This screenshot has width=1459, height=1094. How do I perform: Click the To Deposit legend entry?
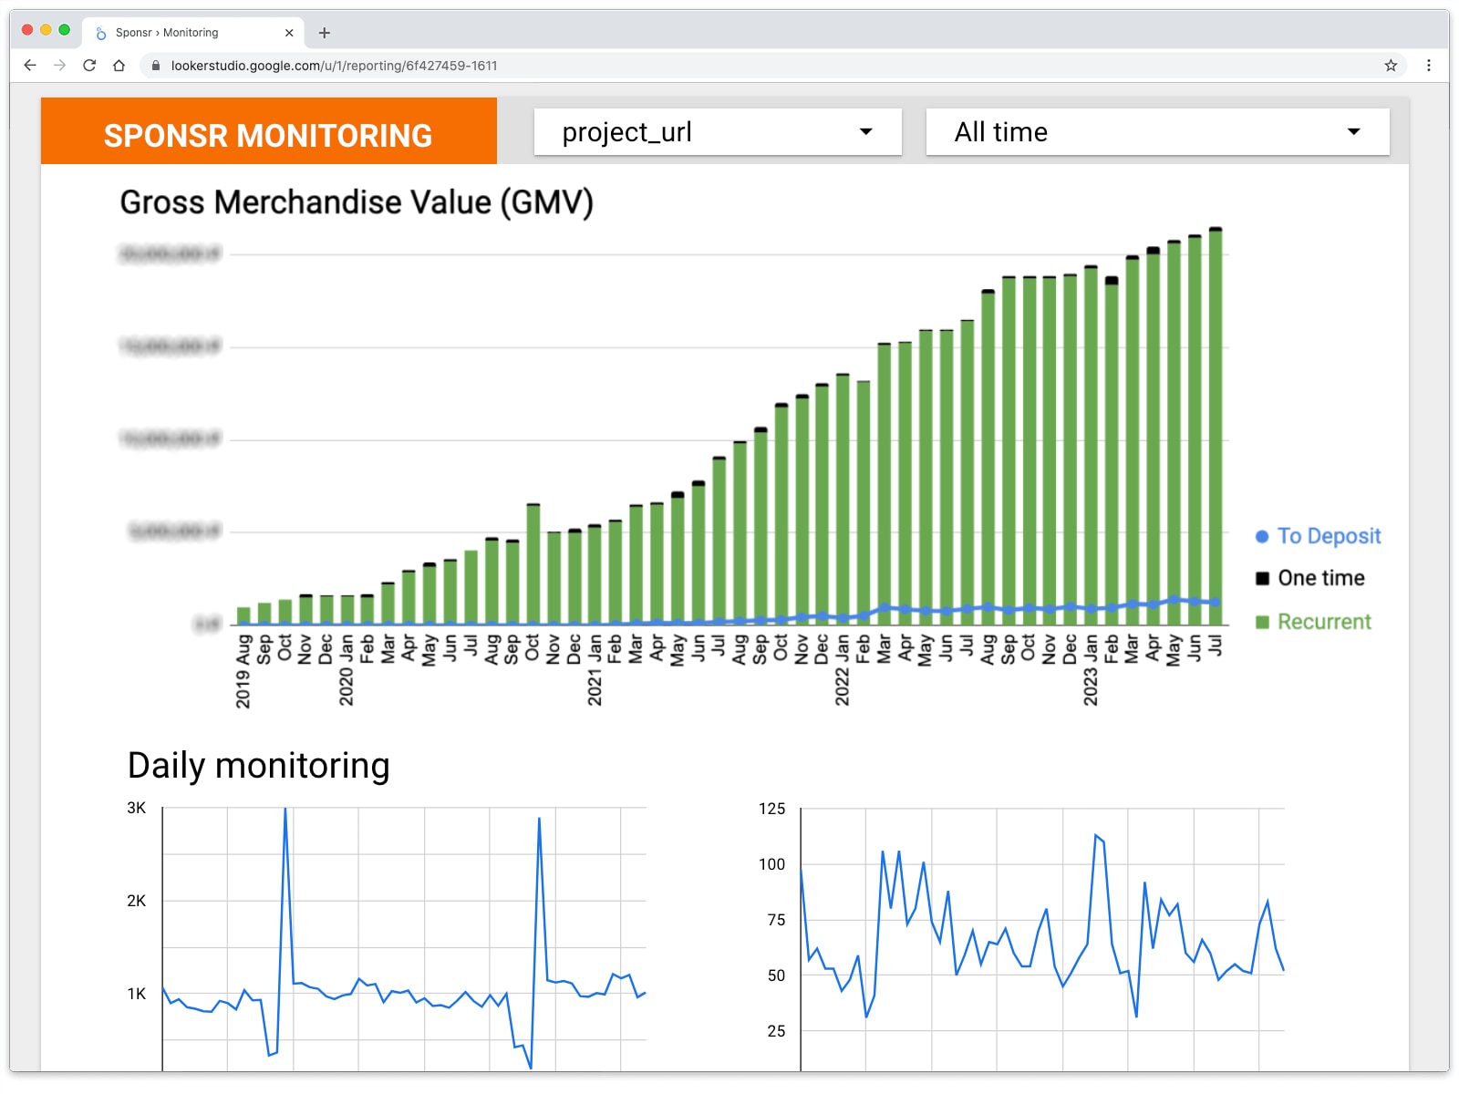pos(1319,536)
